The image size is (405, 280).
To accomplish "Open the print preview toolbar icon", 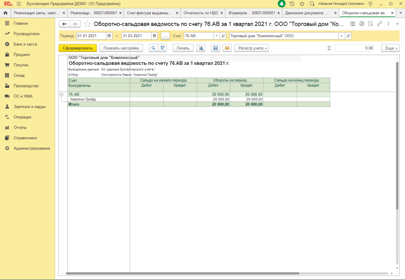I will (201, 48).
